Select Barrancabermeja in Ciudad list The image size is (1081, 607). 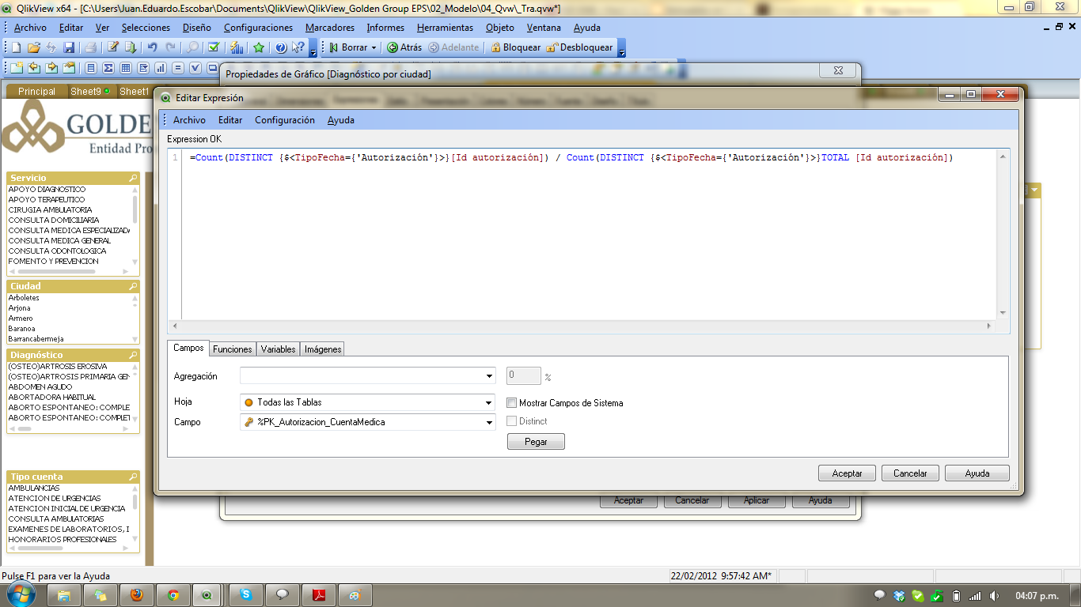pos(36,339)
